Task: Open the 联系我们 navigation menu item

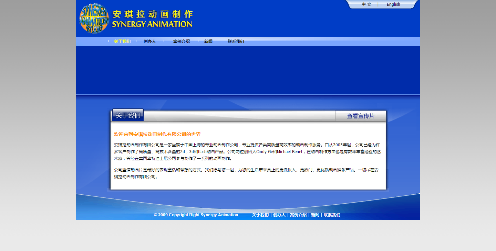Action: (x=236, y=42)
